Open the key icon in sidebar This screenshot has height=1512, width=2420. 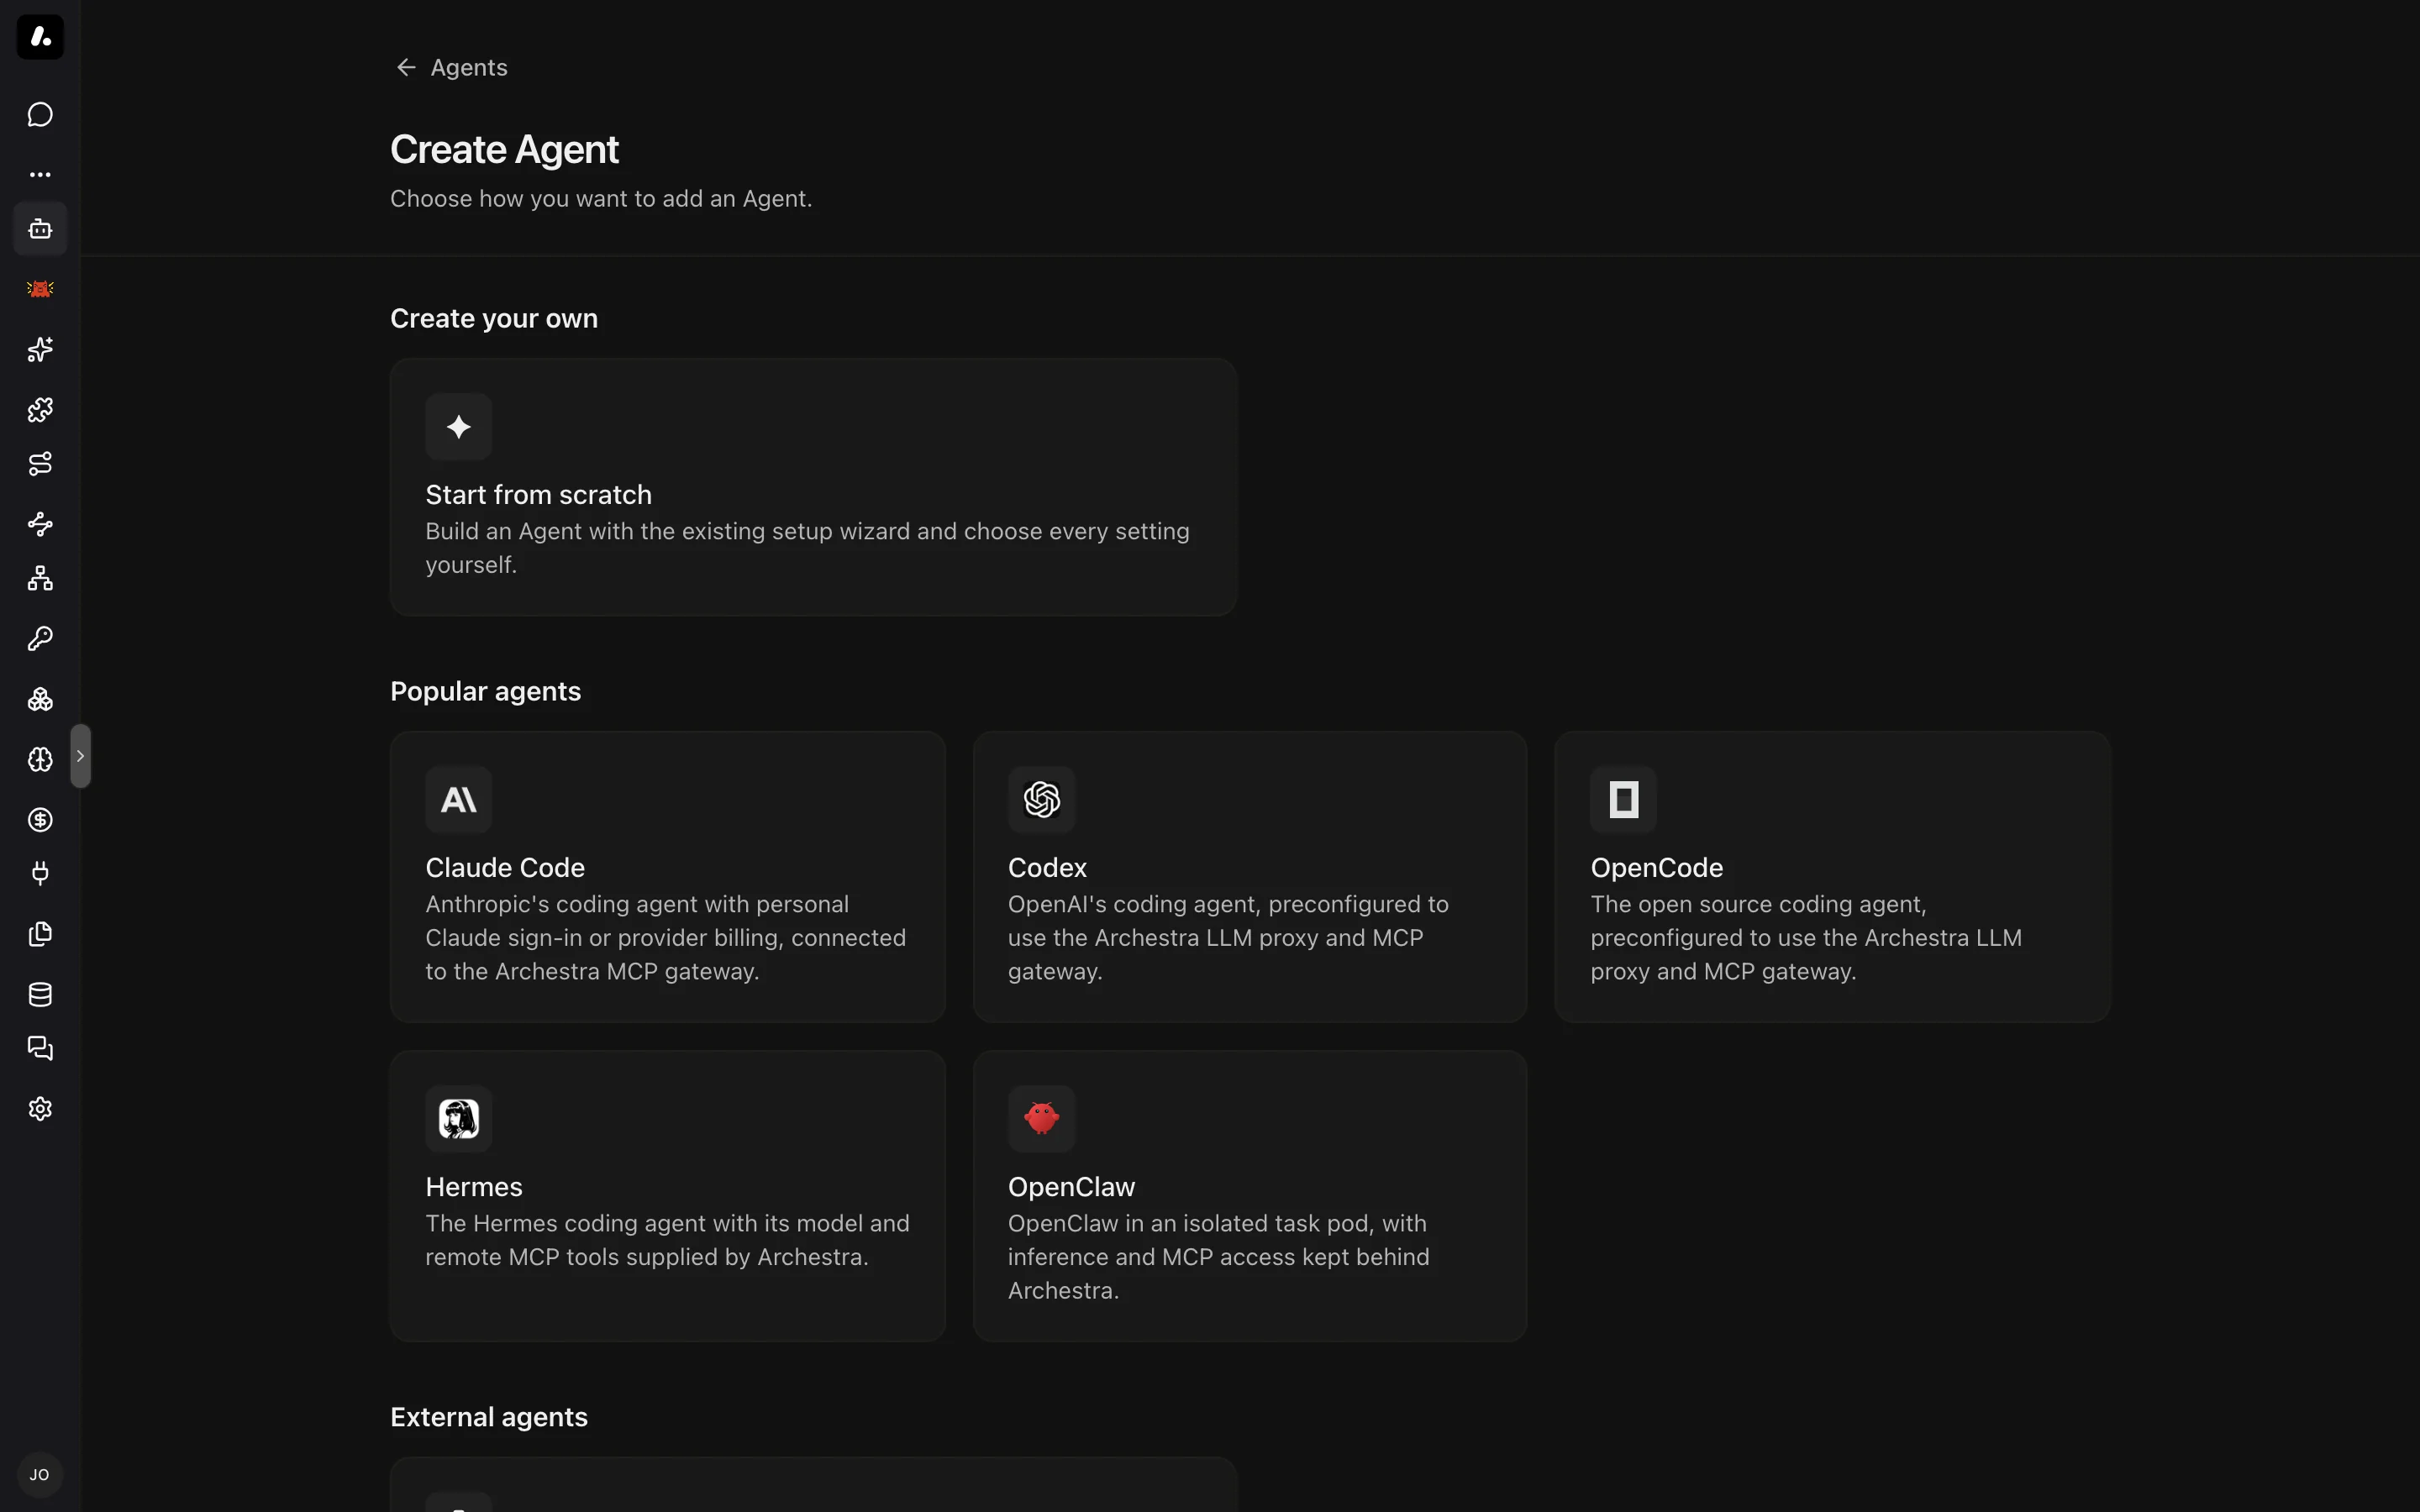40,639
